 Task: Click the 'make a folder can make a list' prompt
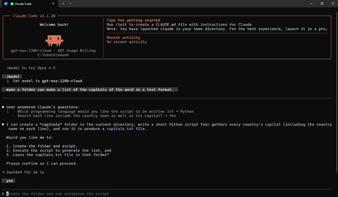[x=90, y=90]
